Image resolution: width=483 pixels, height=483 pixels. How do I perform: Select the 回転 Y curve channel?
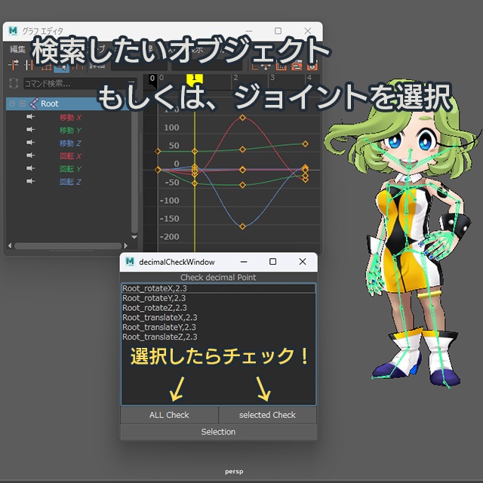[70, 169]
